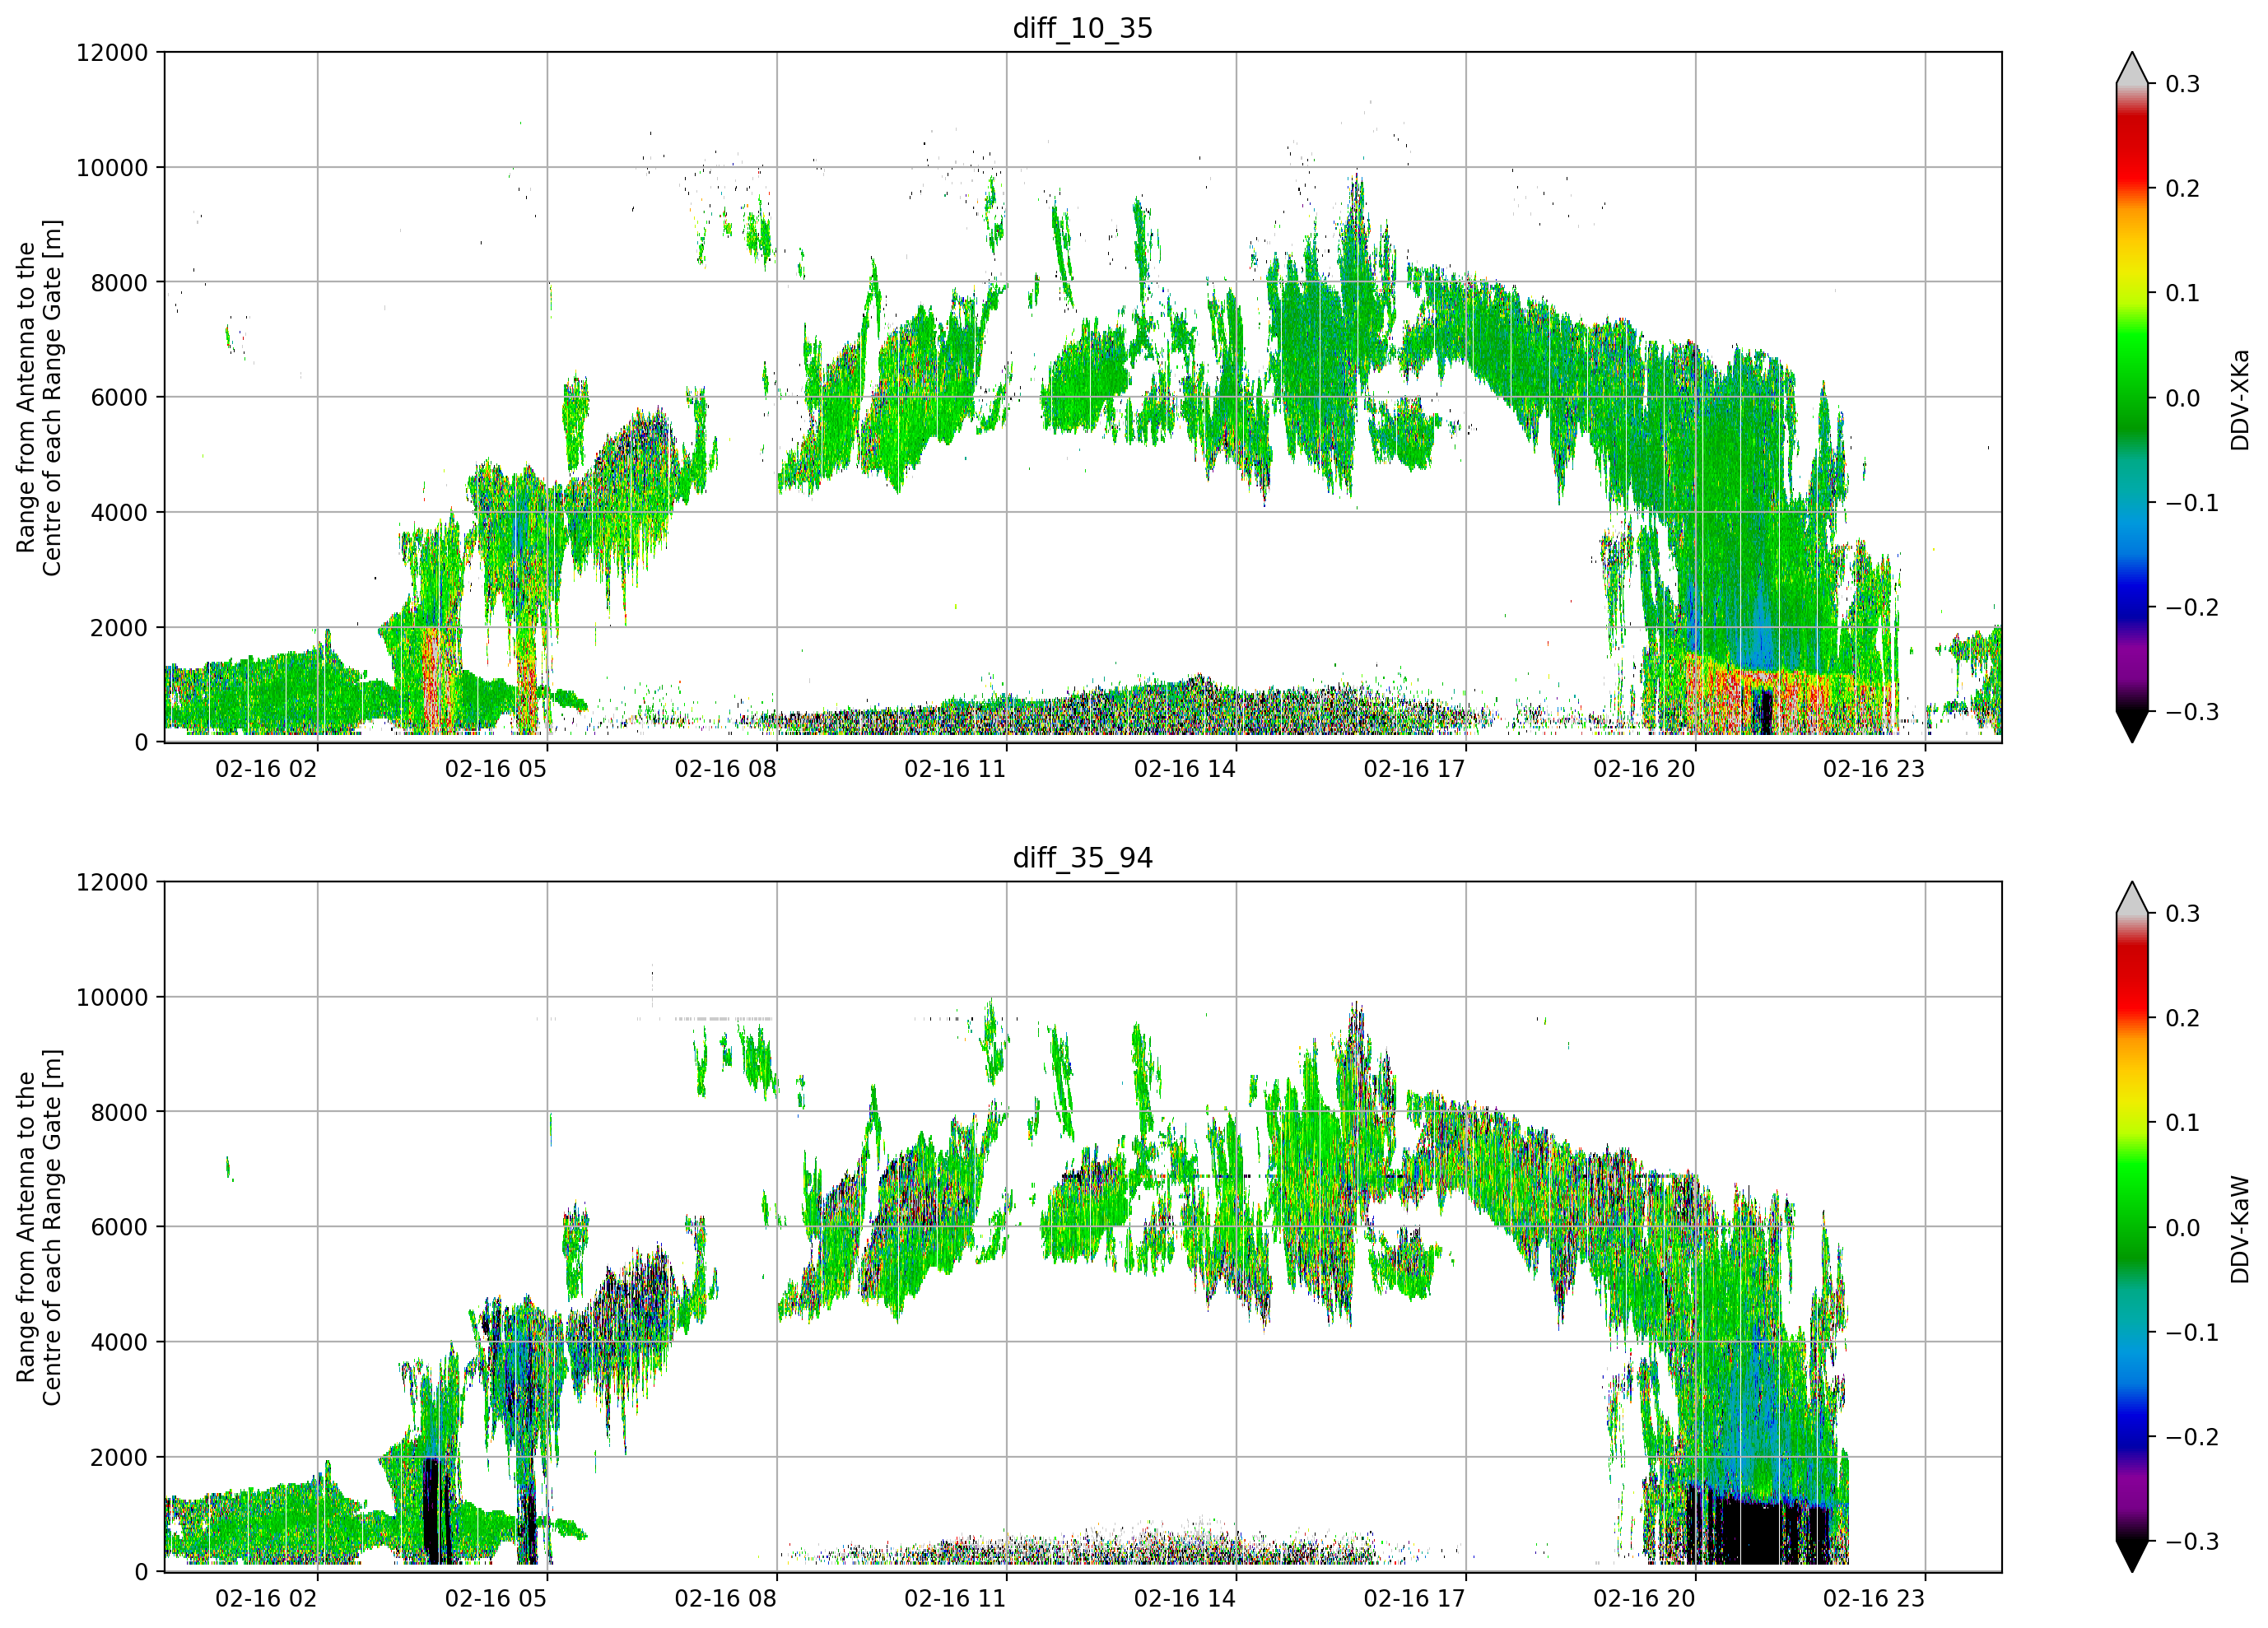The image size is (2268, 1628).
Task: Click the 6000 tick on diff_35_94 y-axis
Action: (119, 1227)
